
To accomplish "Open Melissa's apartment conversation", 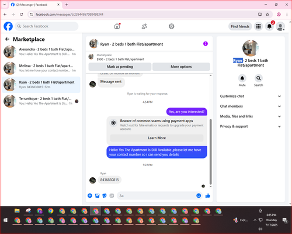I will click(x=41, y=68).
